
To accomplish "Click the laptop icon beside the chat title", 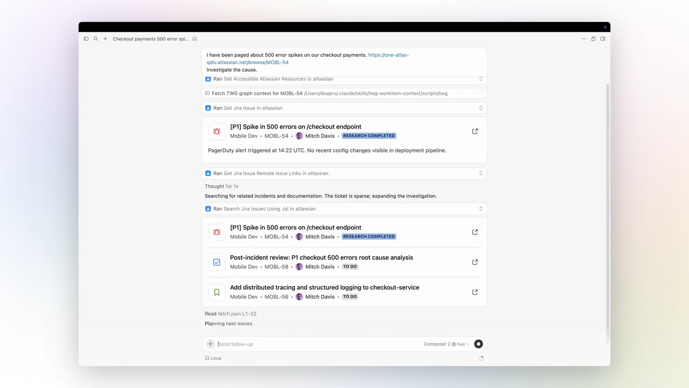I will [x=195, y=39].
